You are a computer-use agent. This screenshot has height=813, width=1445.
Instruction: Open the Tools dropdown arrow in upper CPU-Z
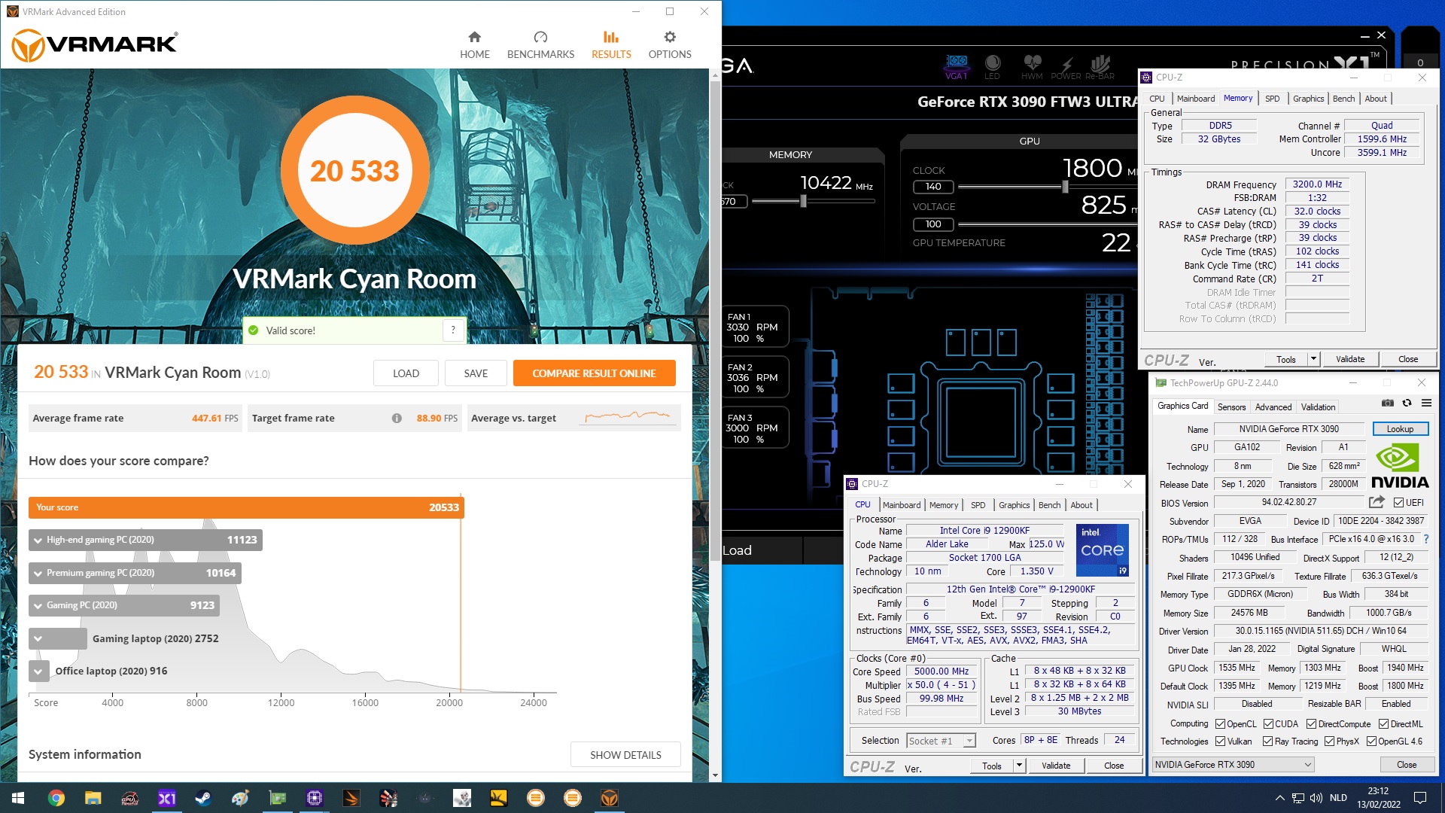tap(1313, 359)
